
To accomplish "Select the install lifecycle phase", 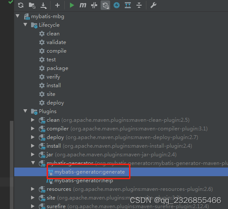I will [x=54, y=85].
